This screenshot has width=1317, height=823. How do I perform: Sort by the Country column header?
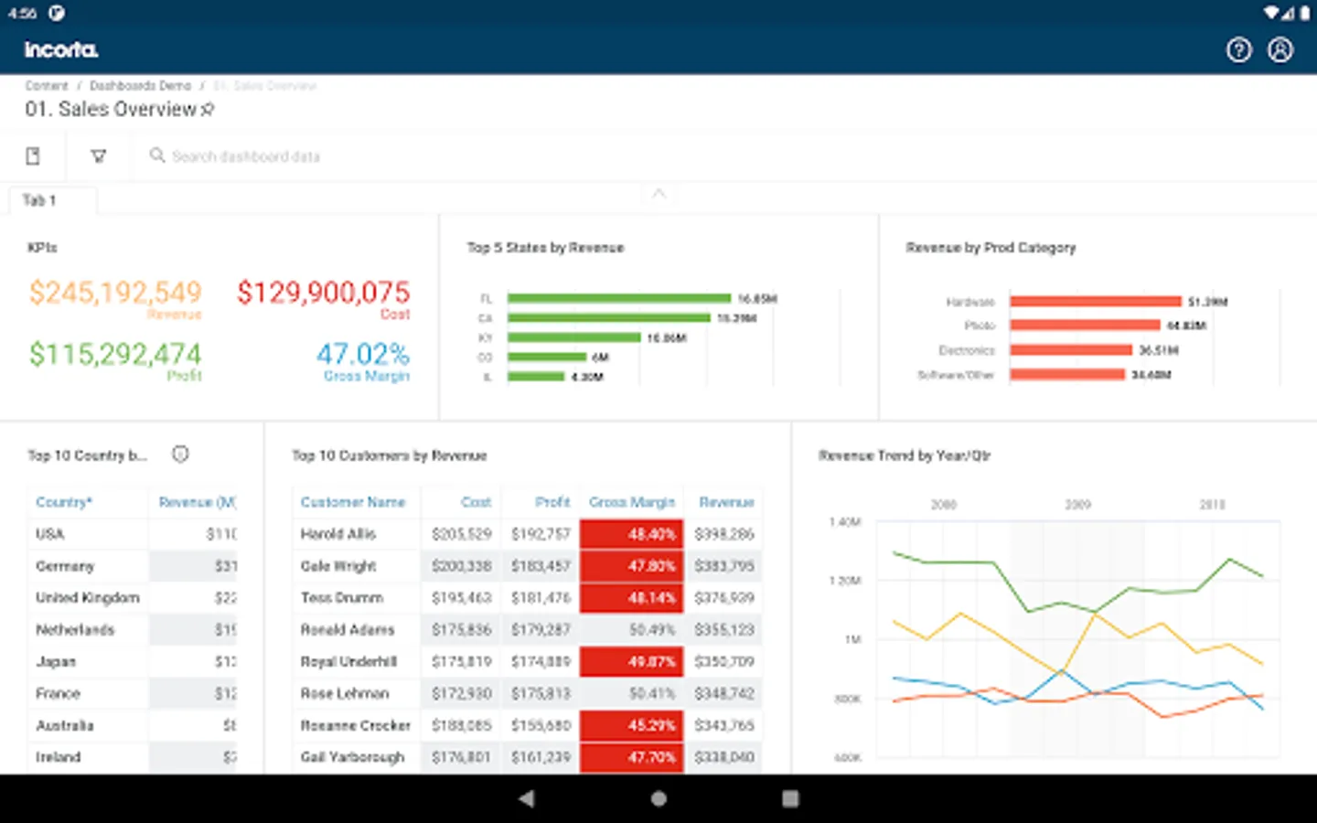tap(64, 502)
